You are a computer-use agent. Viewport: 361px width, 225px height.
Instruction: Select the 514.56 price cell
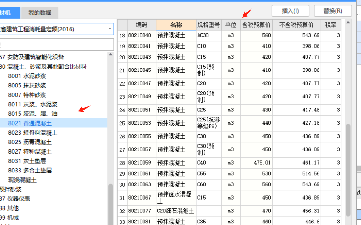click(x=296, y=174)
